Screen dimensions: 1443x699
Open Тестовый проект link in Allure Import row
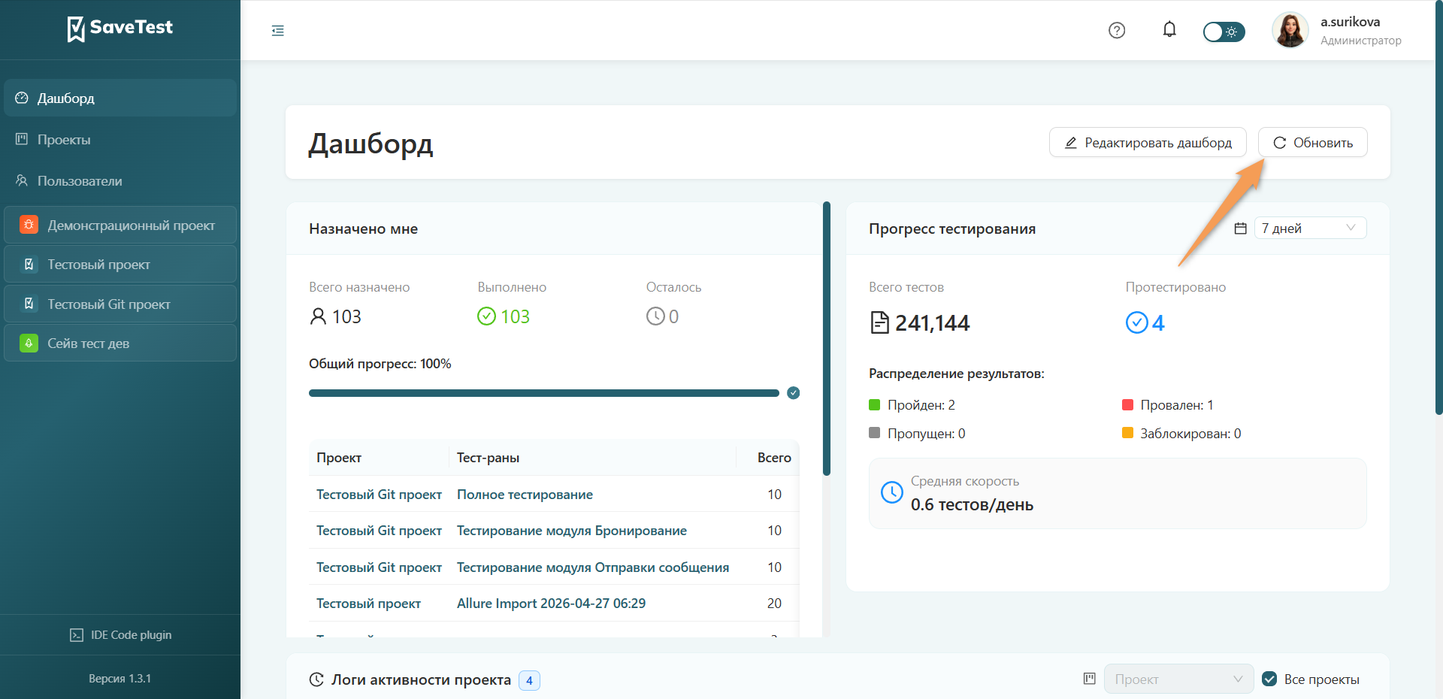click(x=368, y=604)
